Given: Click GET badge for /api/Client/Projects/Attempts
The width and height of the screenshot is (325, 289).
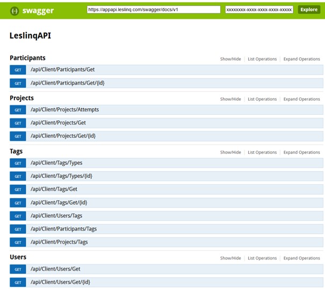Looking at the screenshot, I should [18, 110].
